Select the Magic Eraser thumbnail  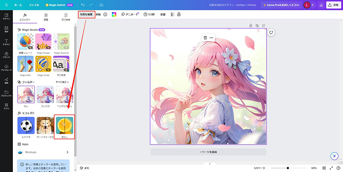coord(43,42)
